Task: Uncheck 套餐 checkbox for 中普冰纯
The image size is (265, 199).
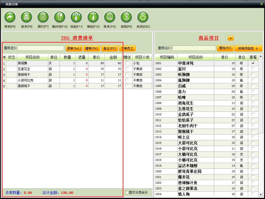Action: point(253,63)
